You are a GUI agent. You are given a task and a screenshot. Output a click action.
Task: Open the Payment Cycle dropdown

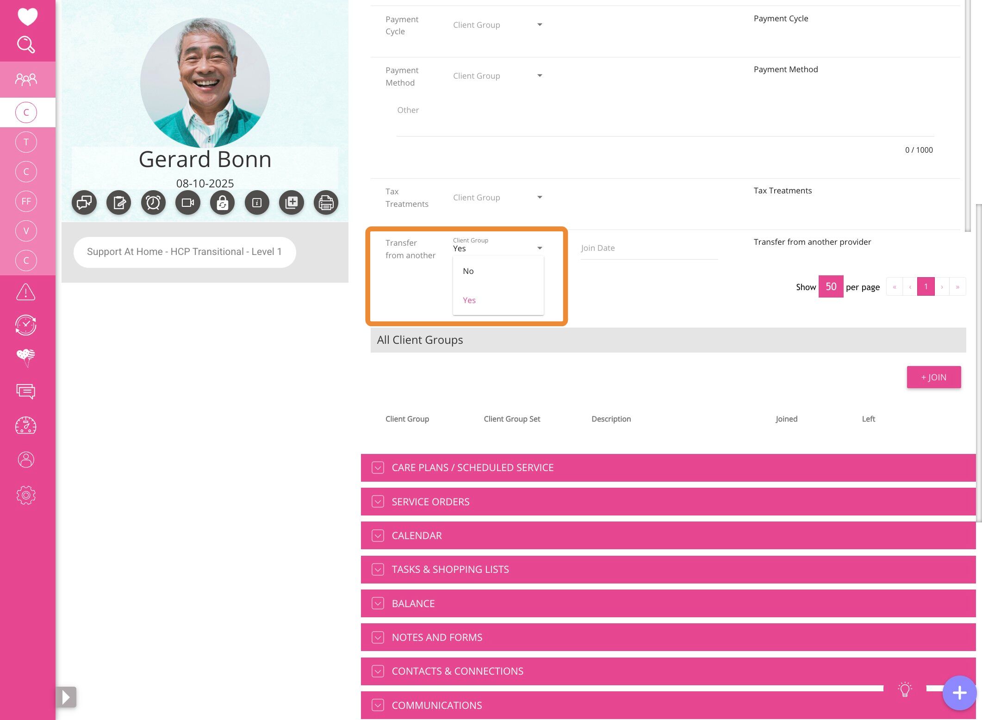tap(497, 25)
